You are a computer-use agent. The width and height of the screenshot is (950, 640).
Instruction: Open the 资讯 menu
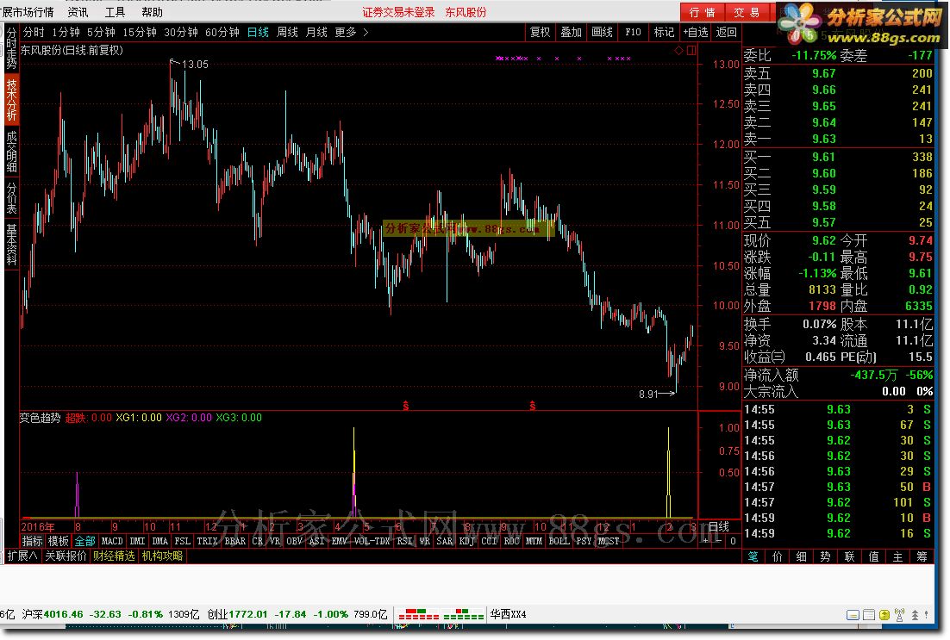(78, 12)
